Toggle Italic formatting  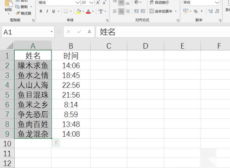click(47, 11)
